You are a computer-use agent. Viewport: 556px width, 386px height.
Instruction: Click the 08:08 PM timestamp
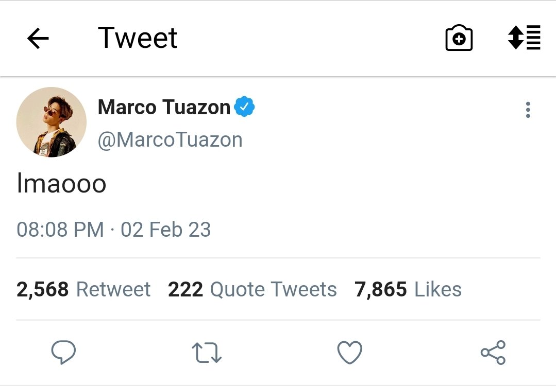(60, 230)
